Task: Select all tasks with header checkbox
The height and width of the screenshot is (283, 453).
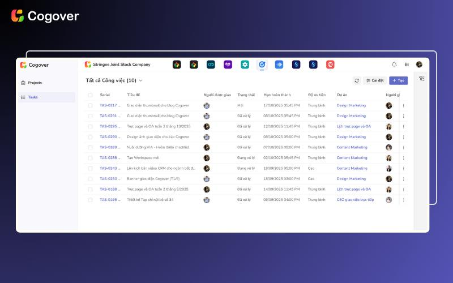Action: pyautogui.click(x=90, y=95)
